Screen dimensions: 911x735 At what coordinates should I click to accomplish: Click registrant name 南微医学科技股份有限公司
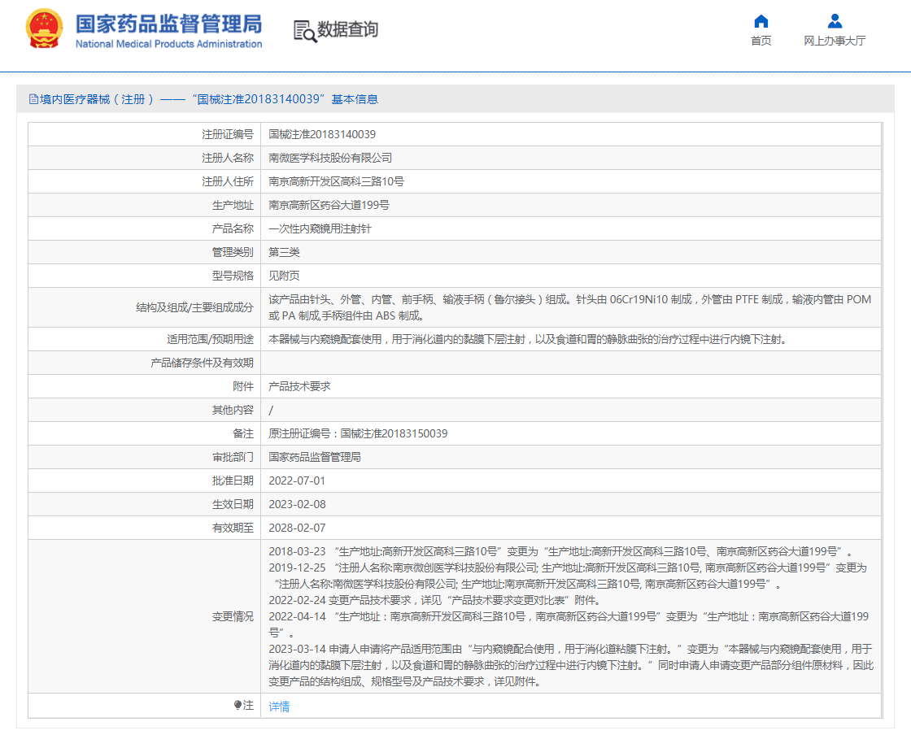tap(330, 158)
